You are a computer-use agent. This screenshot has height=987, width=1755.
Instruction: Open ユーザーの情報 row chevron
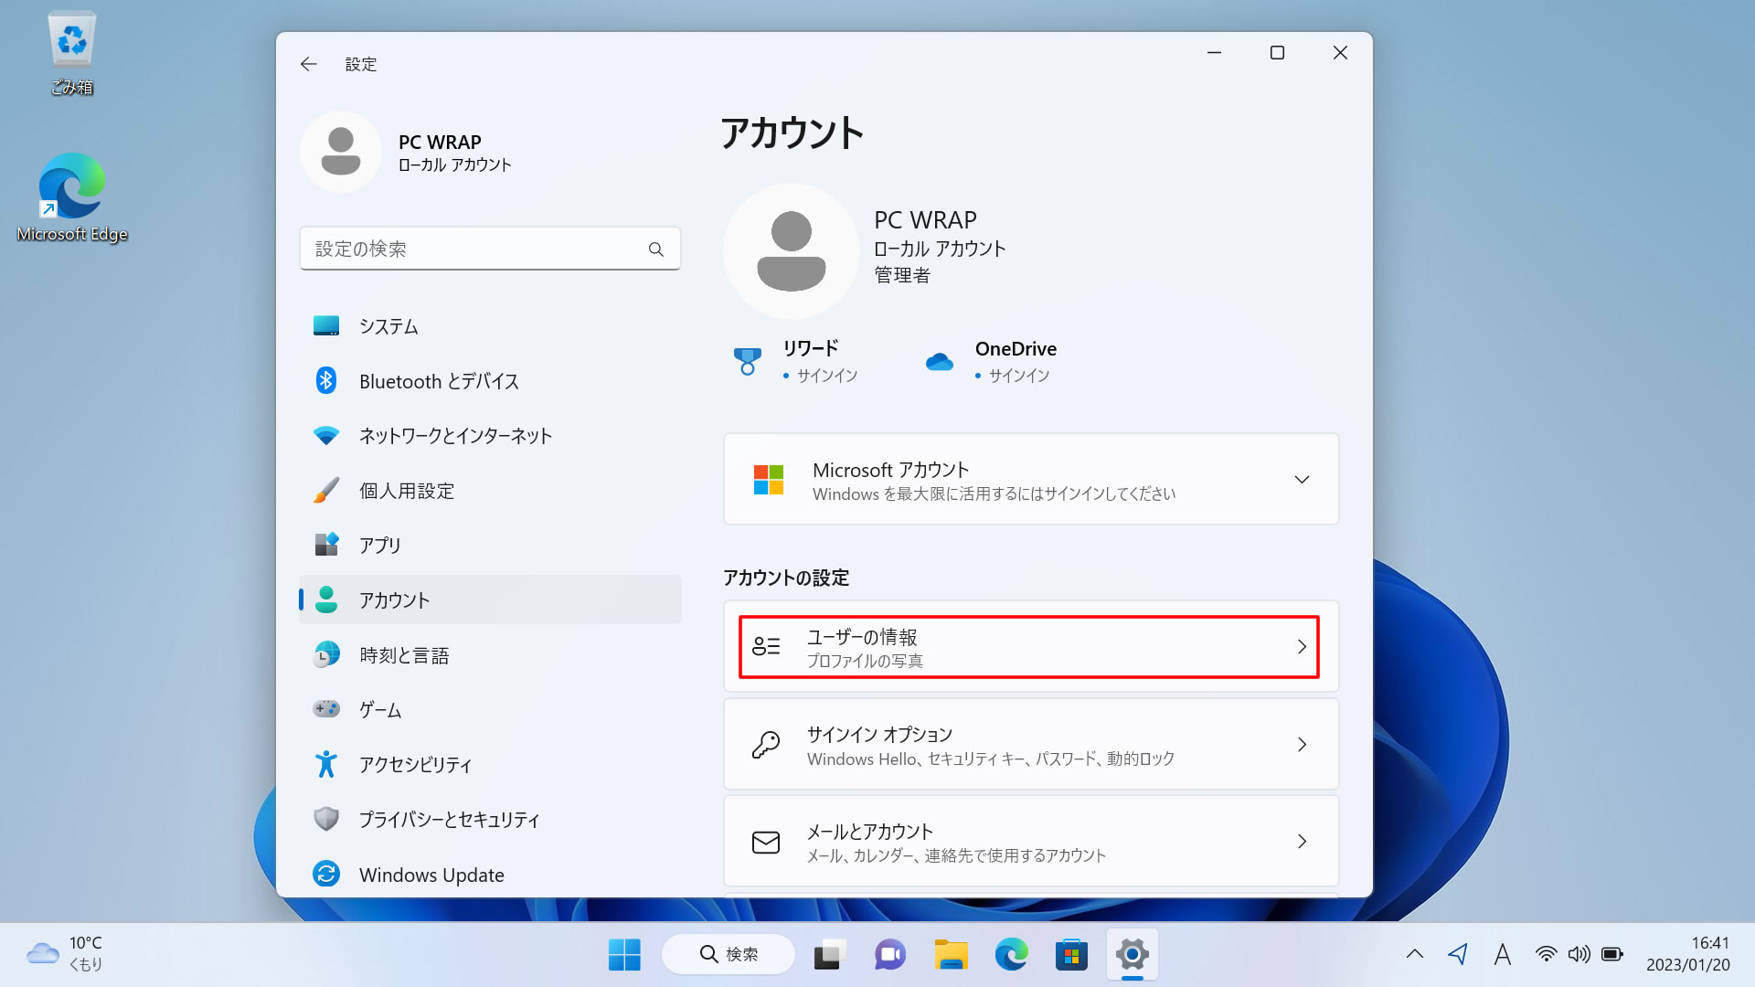tap(1302, 647)
